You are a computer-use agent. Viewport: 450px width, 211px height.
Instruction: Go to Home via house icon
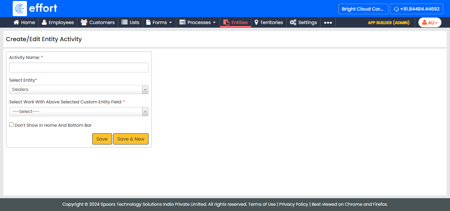click(x=16, y=22)
